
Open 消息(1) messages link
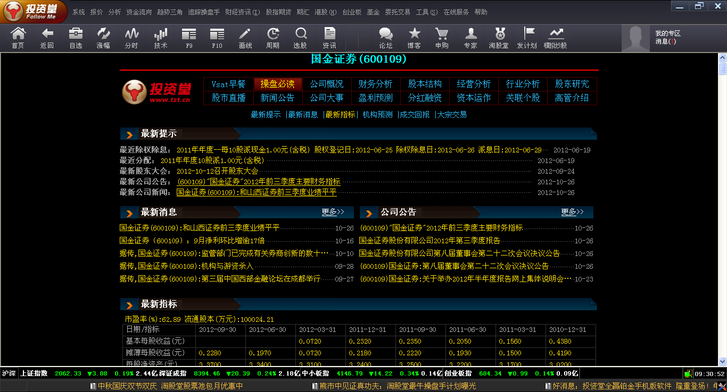[666, 41]
